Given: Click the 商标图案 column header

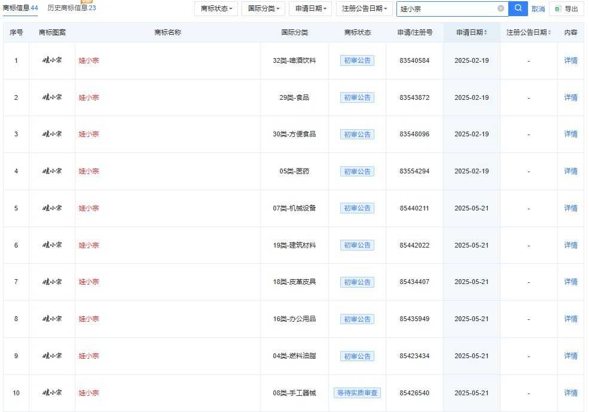Looking at the screenshot, I should coord(52,32).
